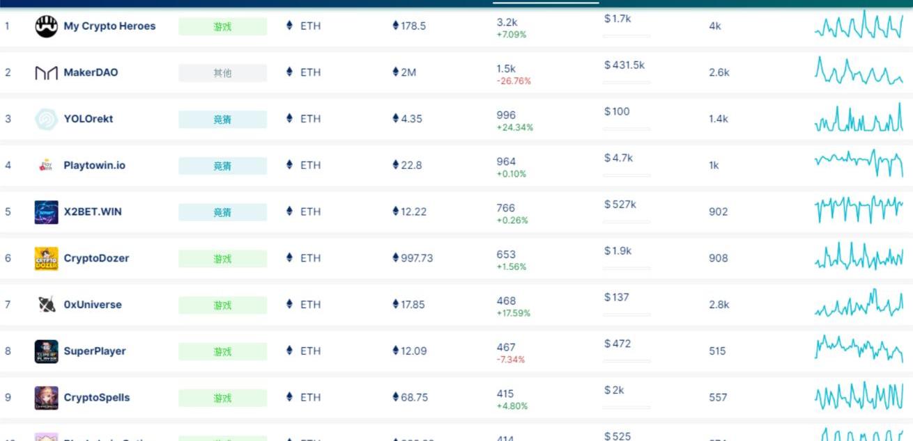Image resolution: width=913 pixels, height=441 pixels.
Task: Click the Ethereum icon in CryptoDozer row
Action: click(290, 258)
